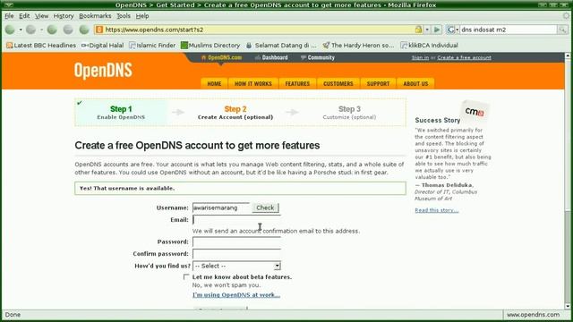
Task: Click the Sign in link
Action: pyautogui.click(x=420, y=57)
